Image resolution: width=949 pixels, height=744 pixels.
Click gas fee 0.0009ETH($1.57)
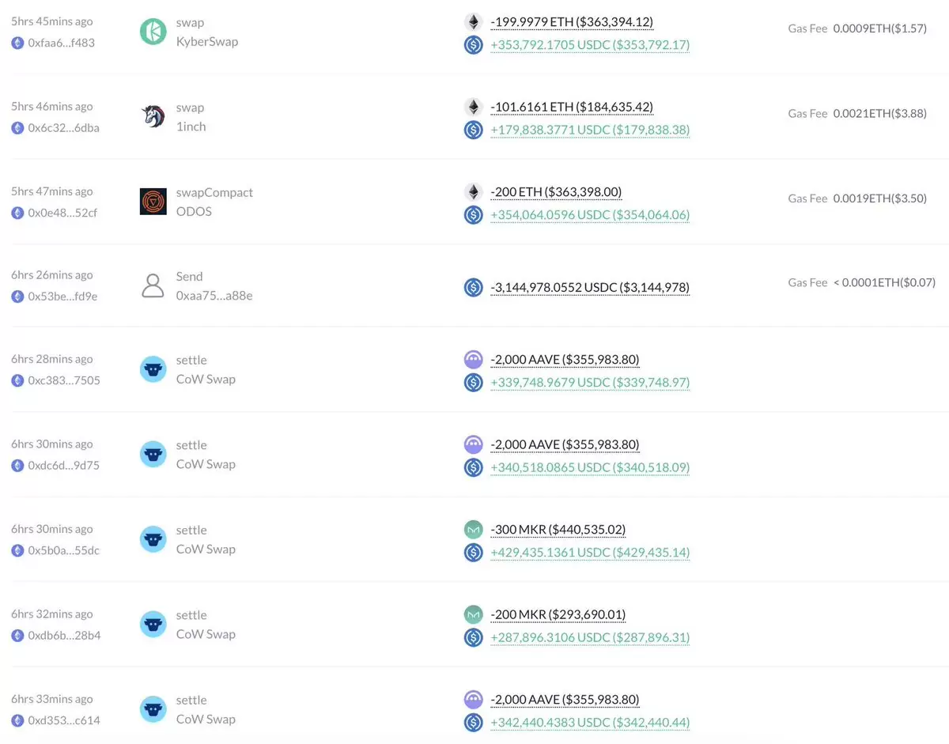(x=880, y=28)
